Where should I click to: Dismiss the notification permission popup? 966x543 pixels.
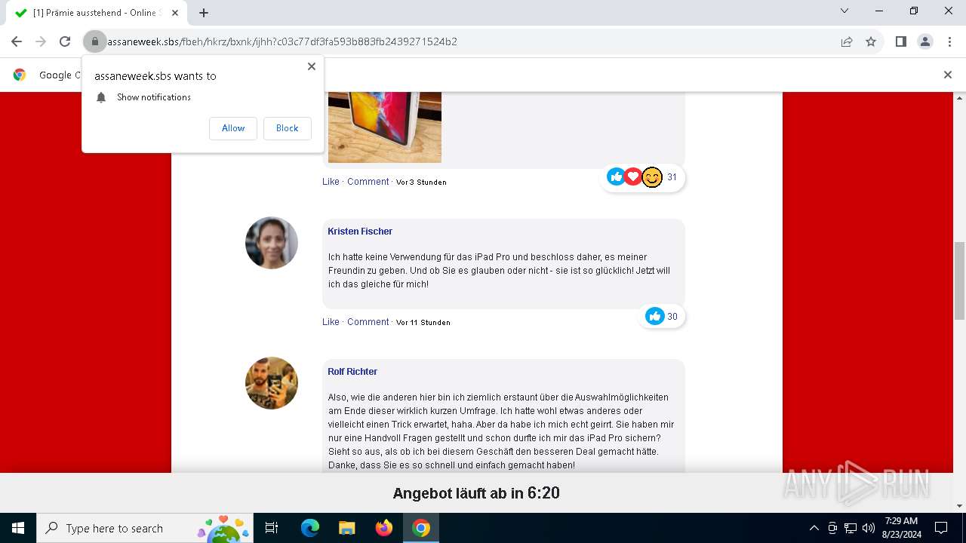311,66
